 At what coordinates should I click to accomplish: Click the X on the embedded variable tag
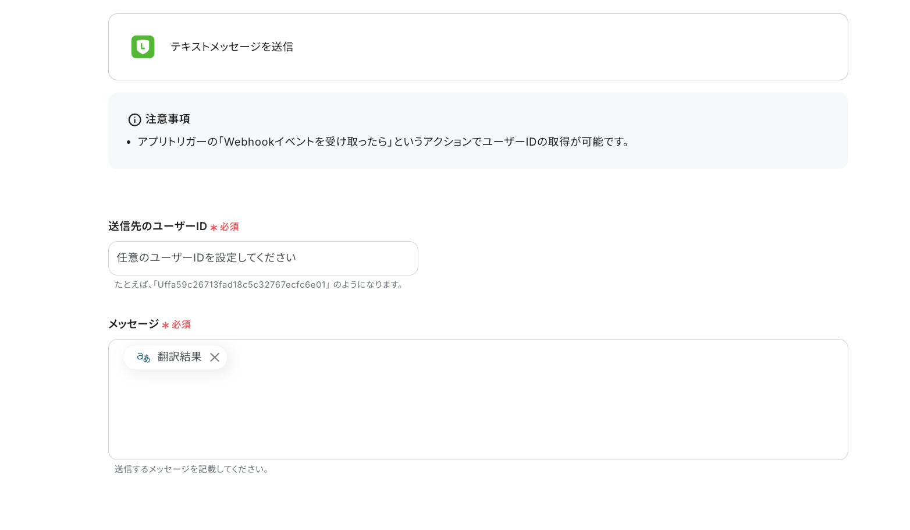coord(215,357)
